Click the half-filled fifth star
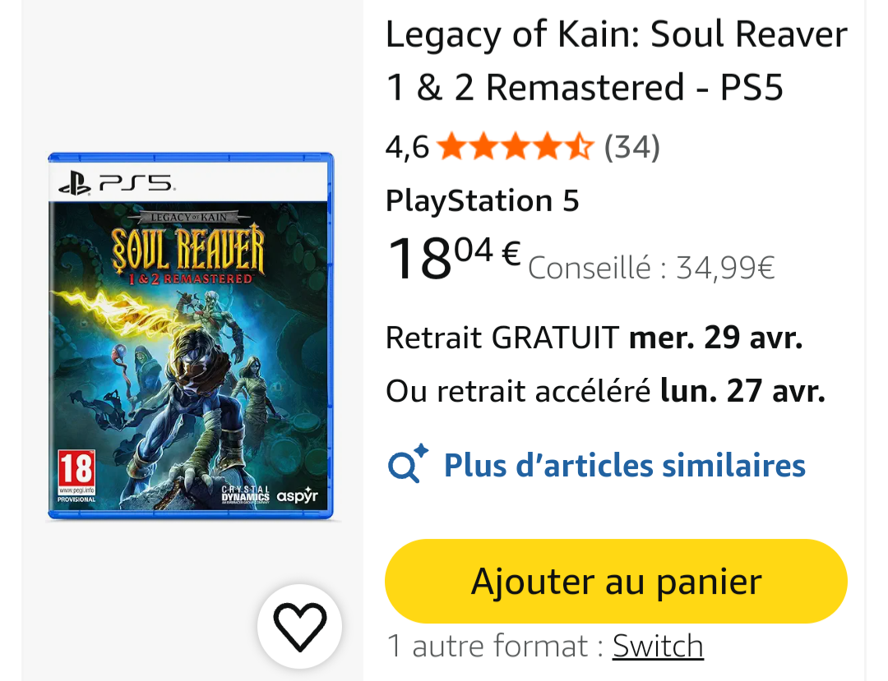The image size is (888, 681). pyautogui.click(x=580, y=147)
